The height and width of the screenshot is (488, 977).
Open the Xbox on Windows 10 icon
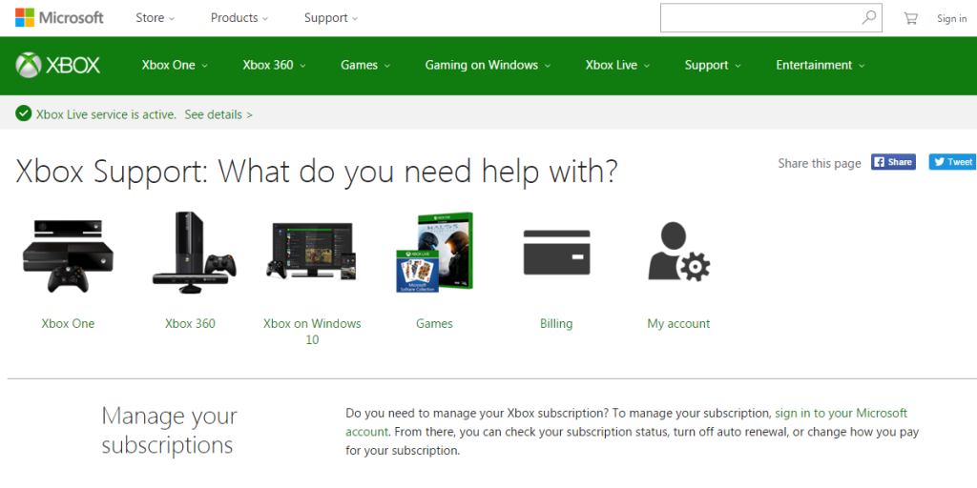312,253
